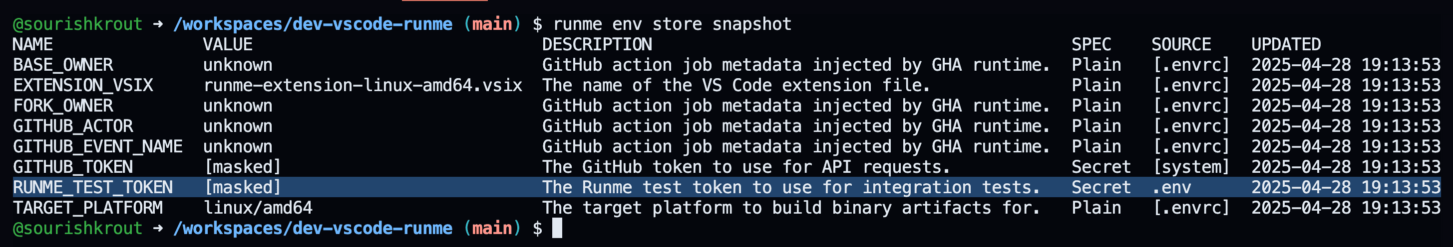Image resolution: width=1453 pixels, height=247 pixels.
Task: Click the NAME column header
Action: click(x=33, y=44)
